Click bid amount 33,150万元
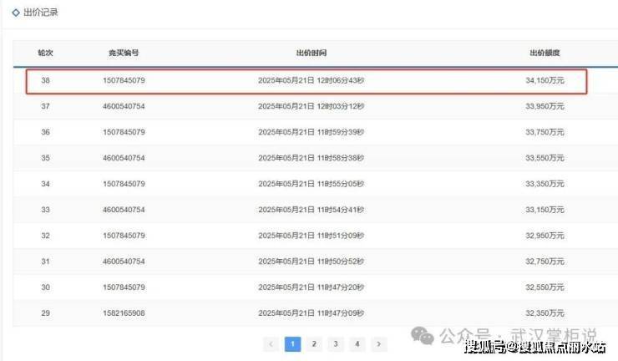This screenshot has height=361, width=618. click(545, 210)
